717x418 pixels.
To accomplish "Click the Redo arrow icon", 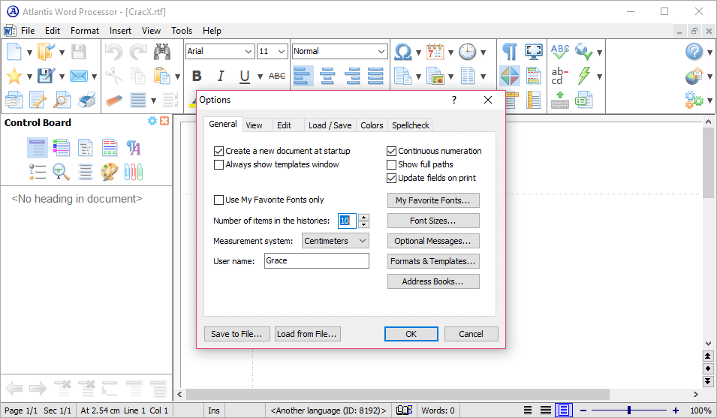I will click(138, 52).
